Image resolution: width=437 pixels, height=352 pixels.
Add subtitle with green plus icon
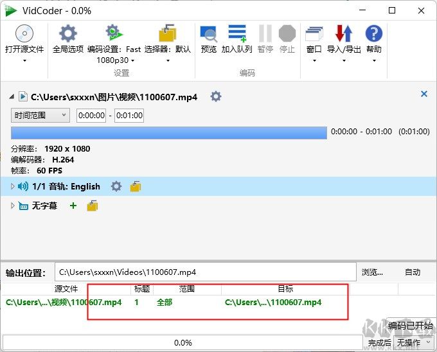73,206
